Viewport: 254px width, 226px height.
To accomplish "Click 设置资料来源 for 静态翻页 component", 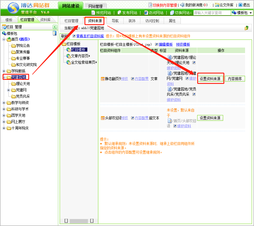I will pos(210,79).
